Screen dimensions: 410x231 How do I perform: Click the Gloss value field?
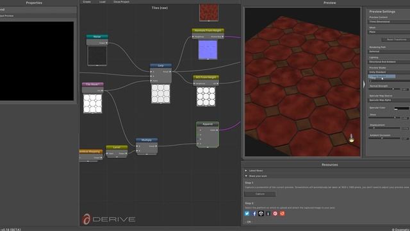click(405, 118)
